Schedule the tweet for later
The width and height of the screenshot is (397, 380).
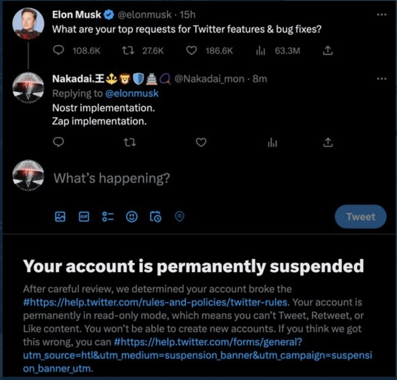coord(155,217)
